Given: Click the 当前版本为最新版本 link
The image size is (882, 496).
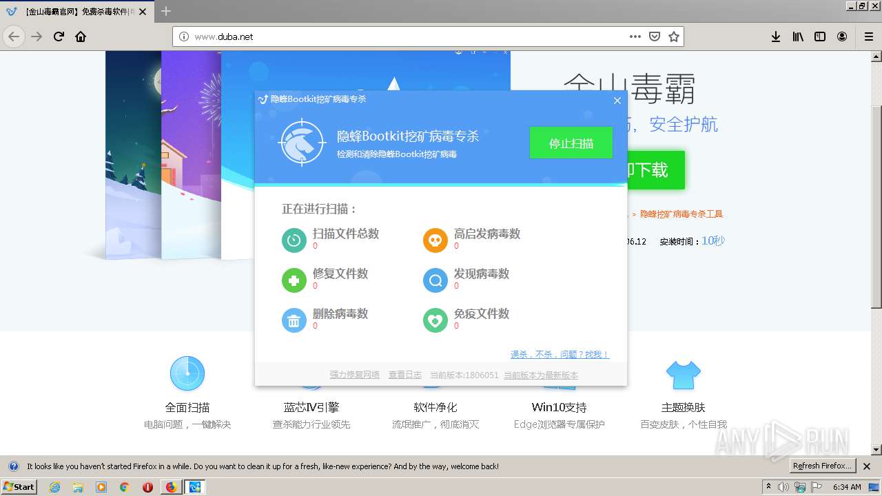Looking at the screenshot, I should 541,375.
